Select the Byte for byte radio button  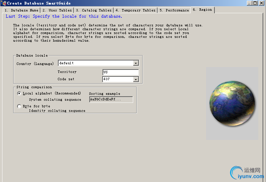19,106
